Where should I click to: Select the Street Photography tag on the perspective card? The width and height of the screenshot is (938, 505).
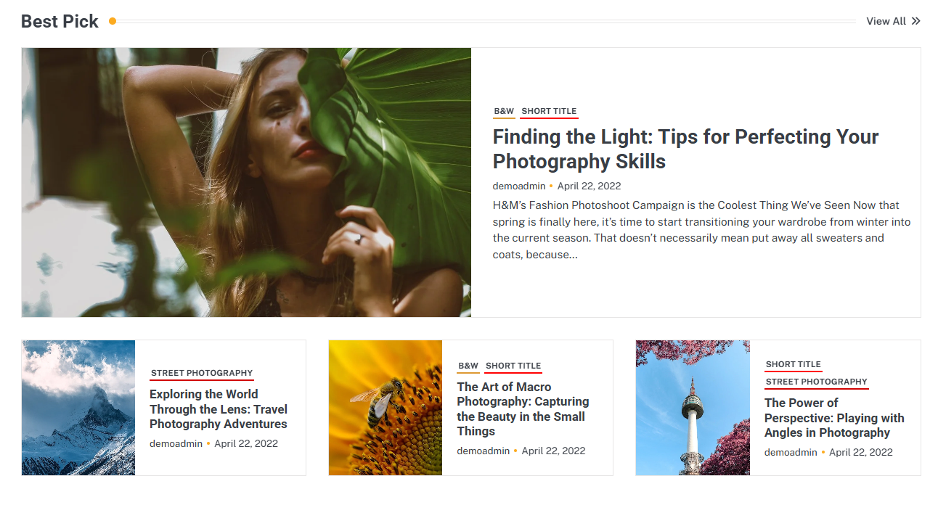click(x=816, y=382)
